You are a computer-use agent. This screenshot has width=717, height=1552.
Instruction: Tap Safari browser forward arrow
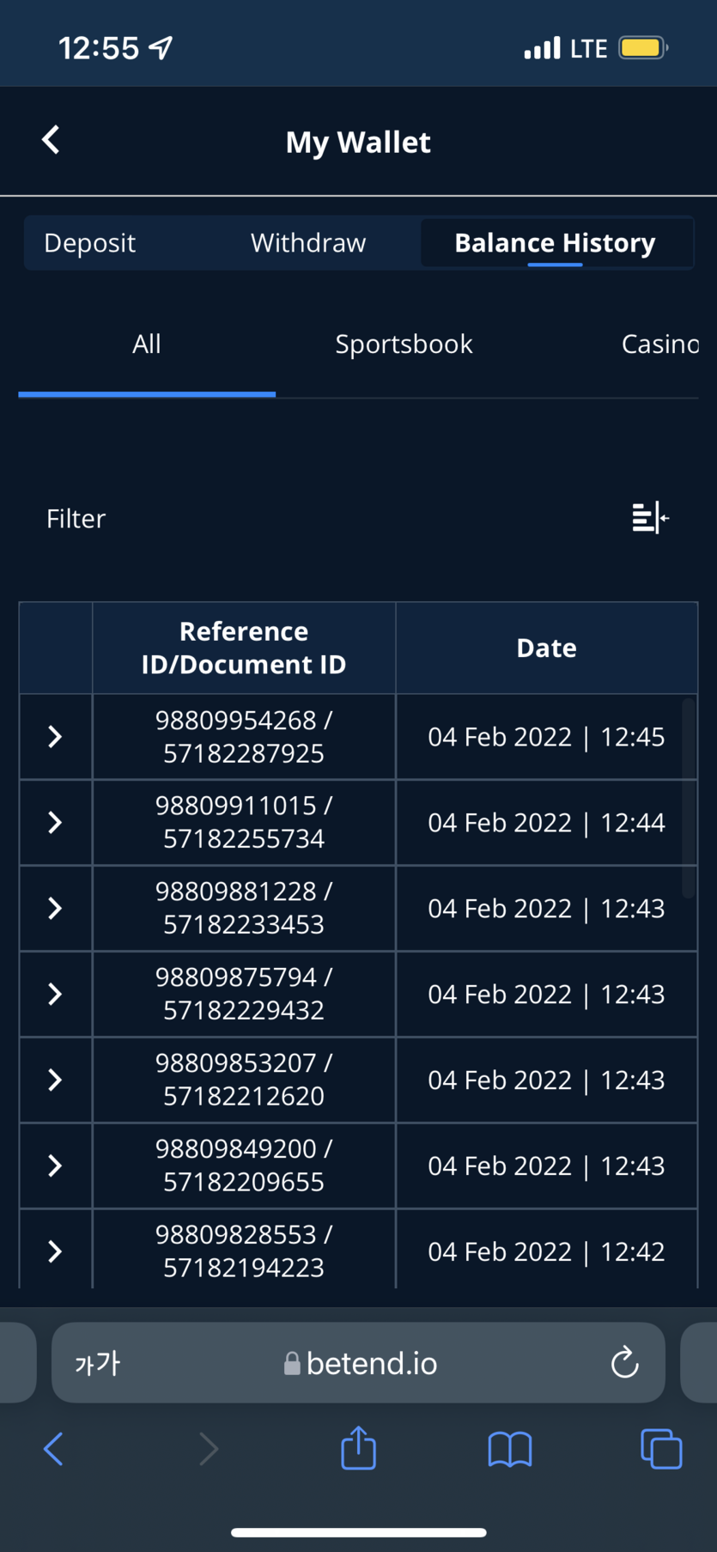point(209,1449)
